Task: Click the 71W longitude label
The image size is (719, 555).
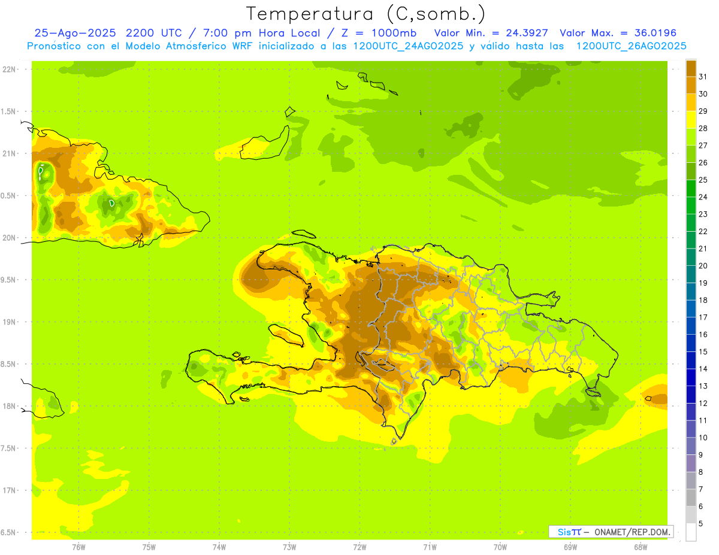Action: 430,547
